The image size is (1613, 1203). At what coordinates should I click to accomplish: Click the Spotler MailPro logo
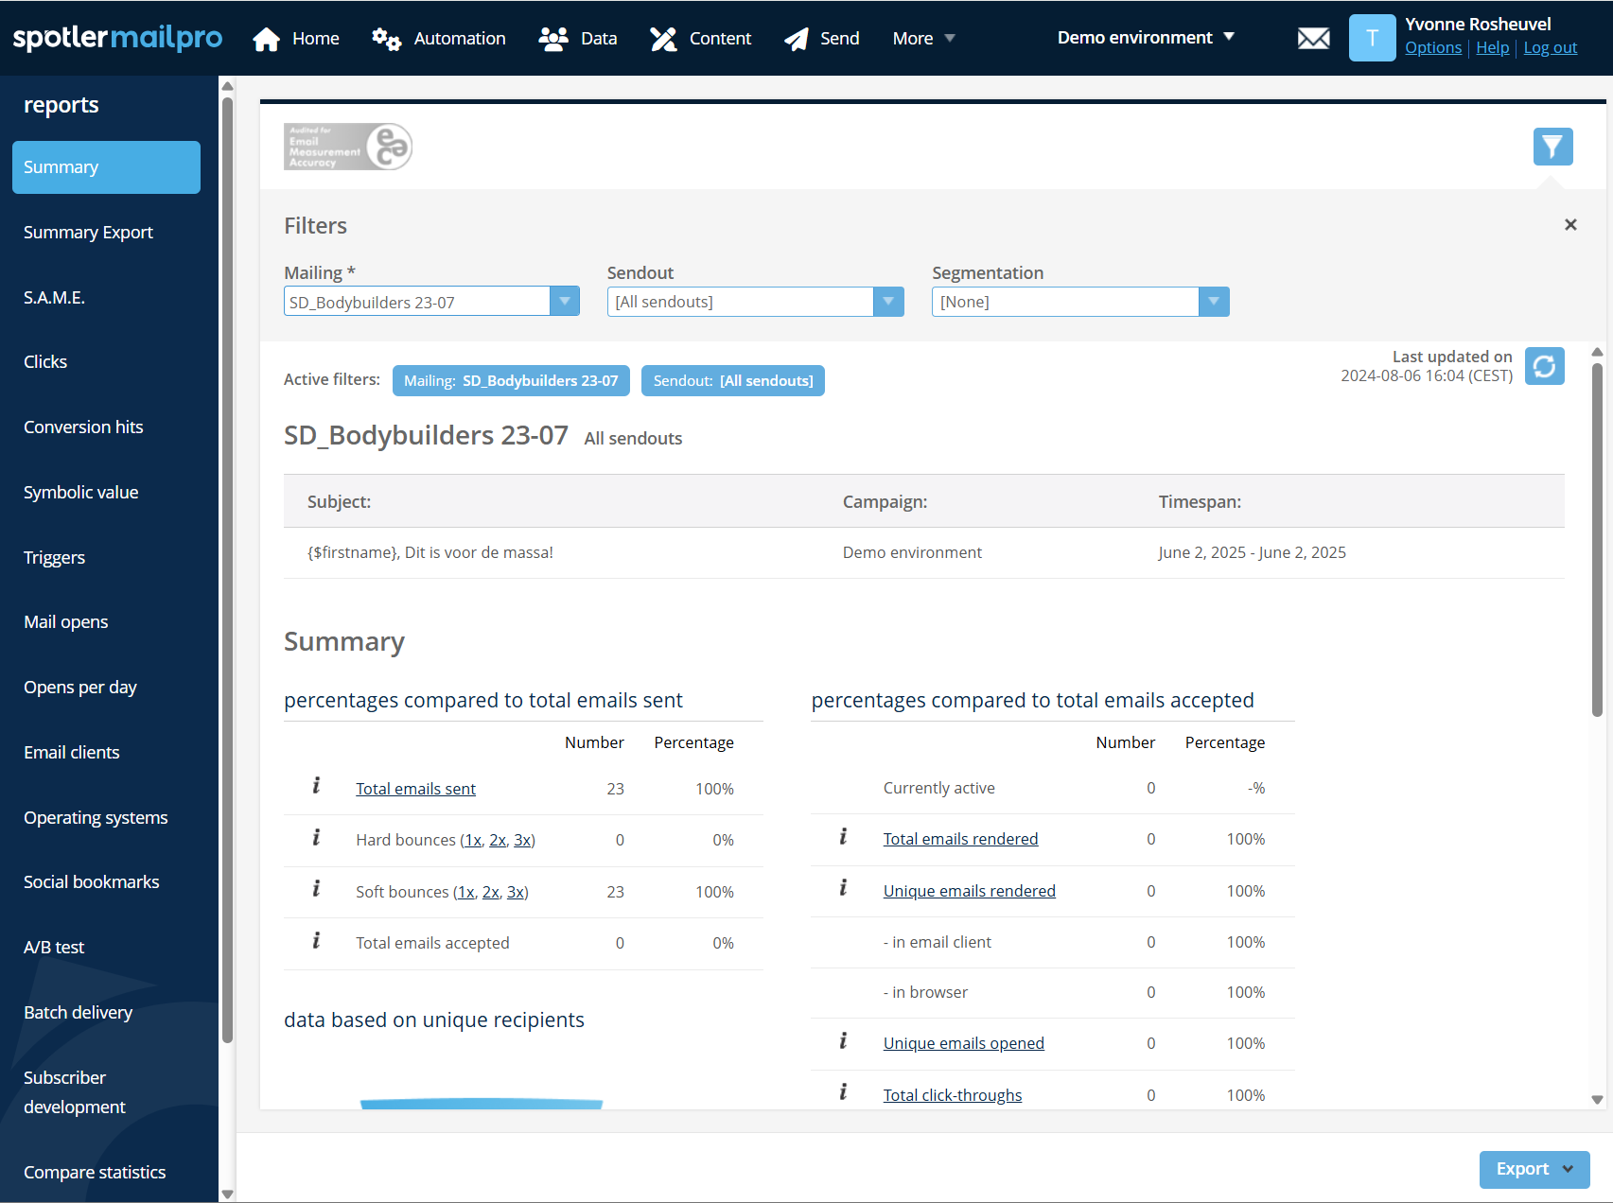pos(117,38)
